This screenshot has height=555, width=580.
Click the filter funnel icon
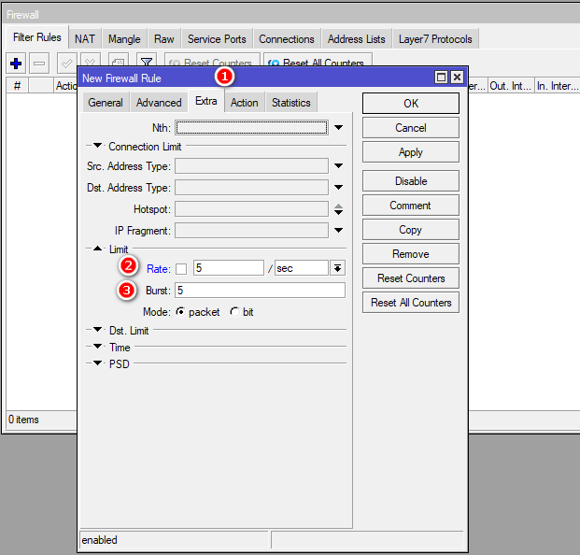(146, 64)
